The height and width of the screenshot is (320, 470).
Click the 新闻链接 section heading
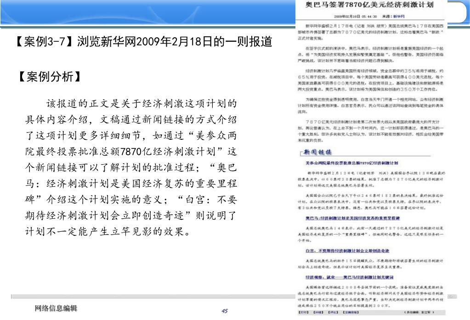click(317, 152)
